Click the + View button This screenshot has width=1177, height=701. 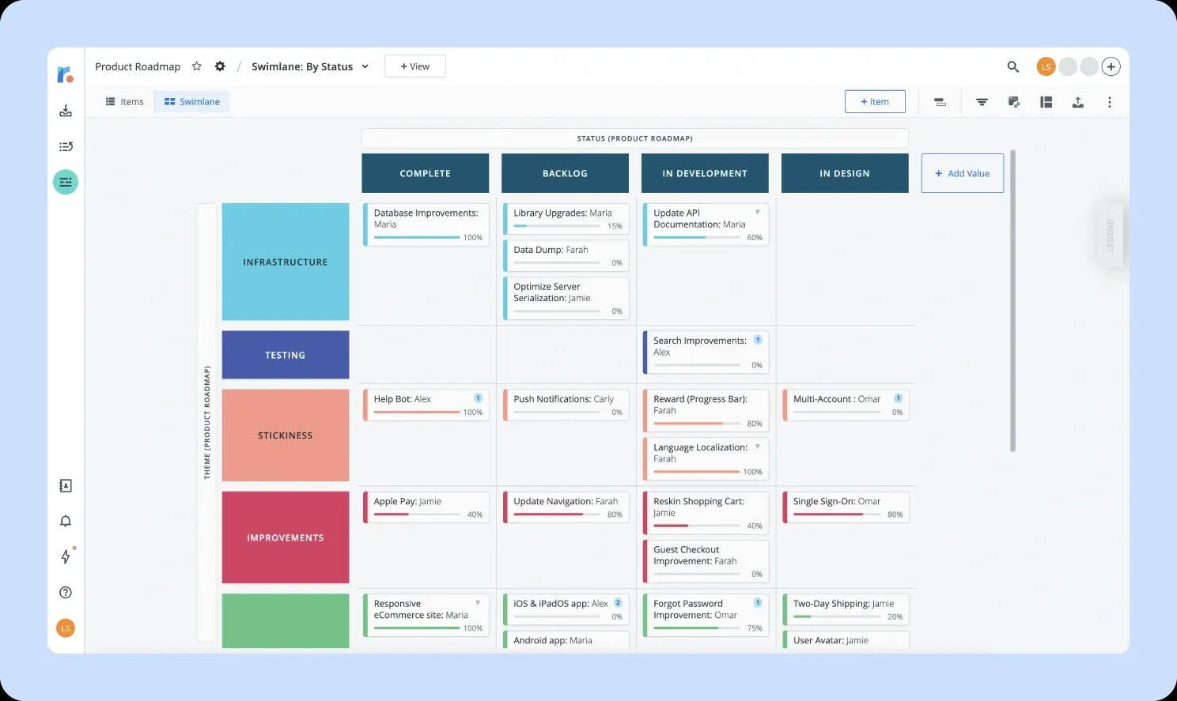(415, 66)
